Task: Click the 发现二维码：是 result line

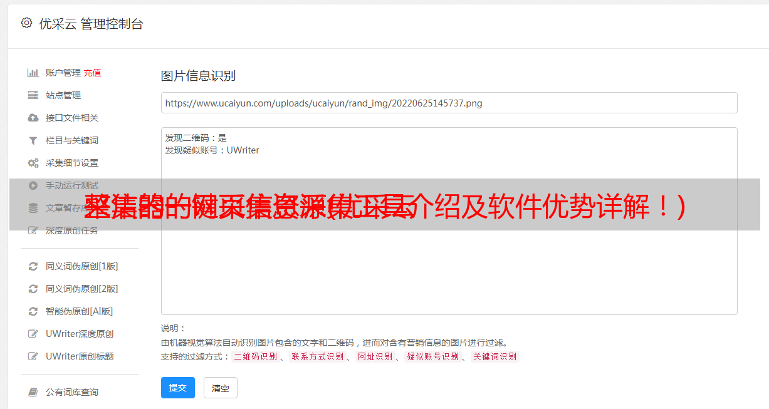Action: (x=196, y=138)
